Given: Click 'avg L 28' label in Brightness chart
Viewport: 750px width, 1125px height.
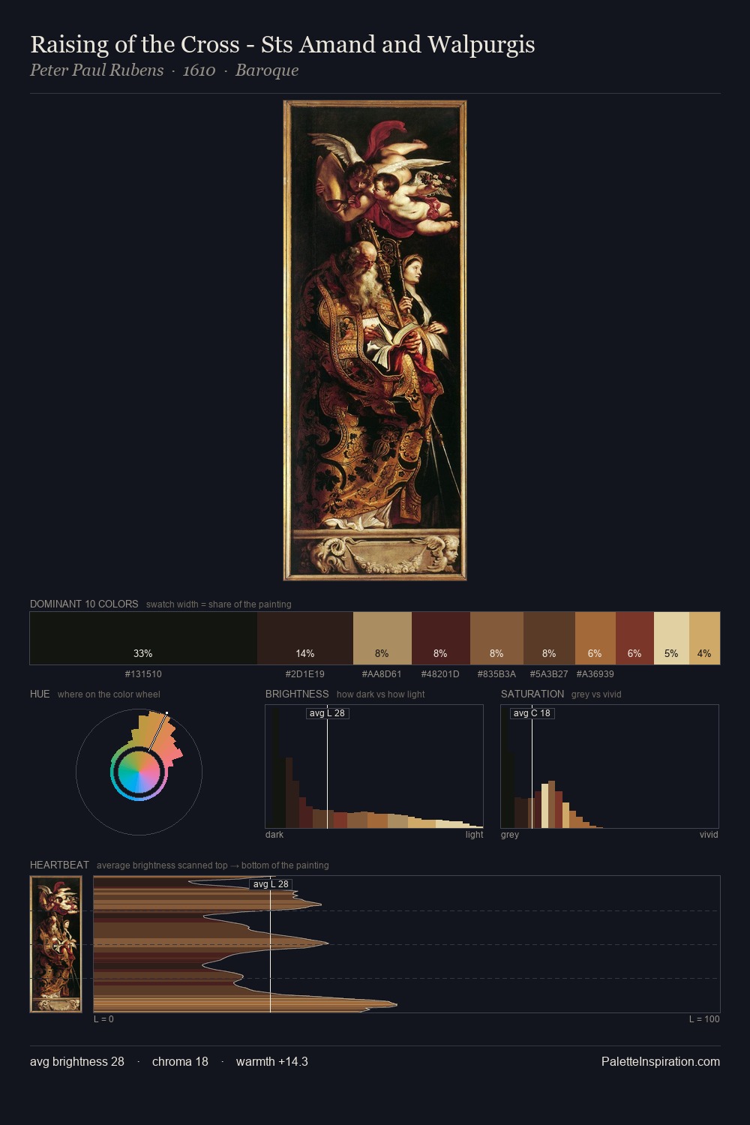Looking at the screenshot, I should pyautogui.click(x=328, y=712).
